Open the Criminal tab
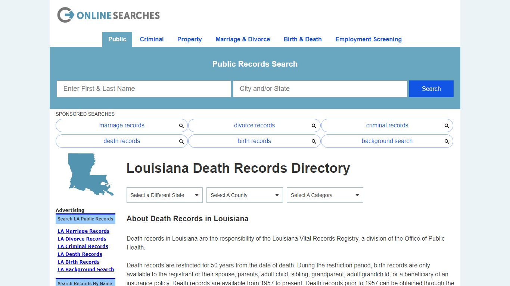 pyautogui.click(x=152, y=39)
